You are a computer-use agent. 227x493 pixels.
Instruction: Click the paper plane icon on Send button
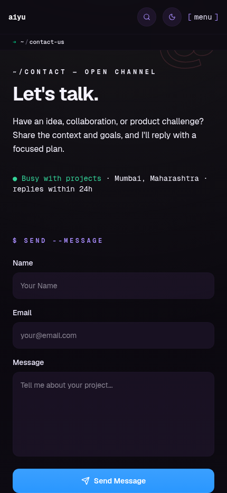(86, 481)
